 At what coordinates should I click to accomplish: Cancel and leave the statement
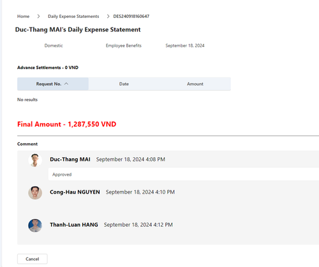click(x=33, y=259)
